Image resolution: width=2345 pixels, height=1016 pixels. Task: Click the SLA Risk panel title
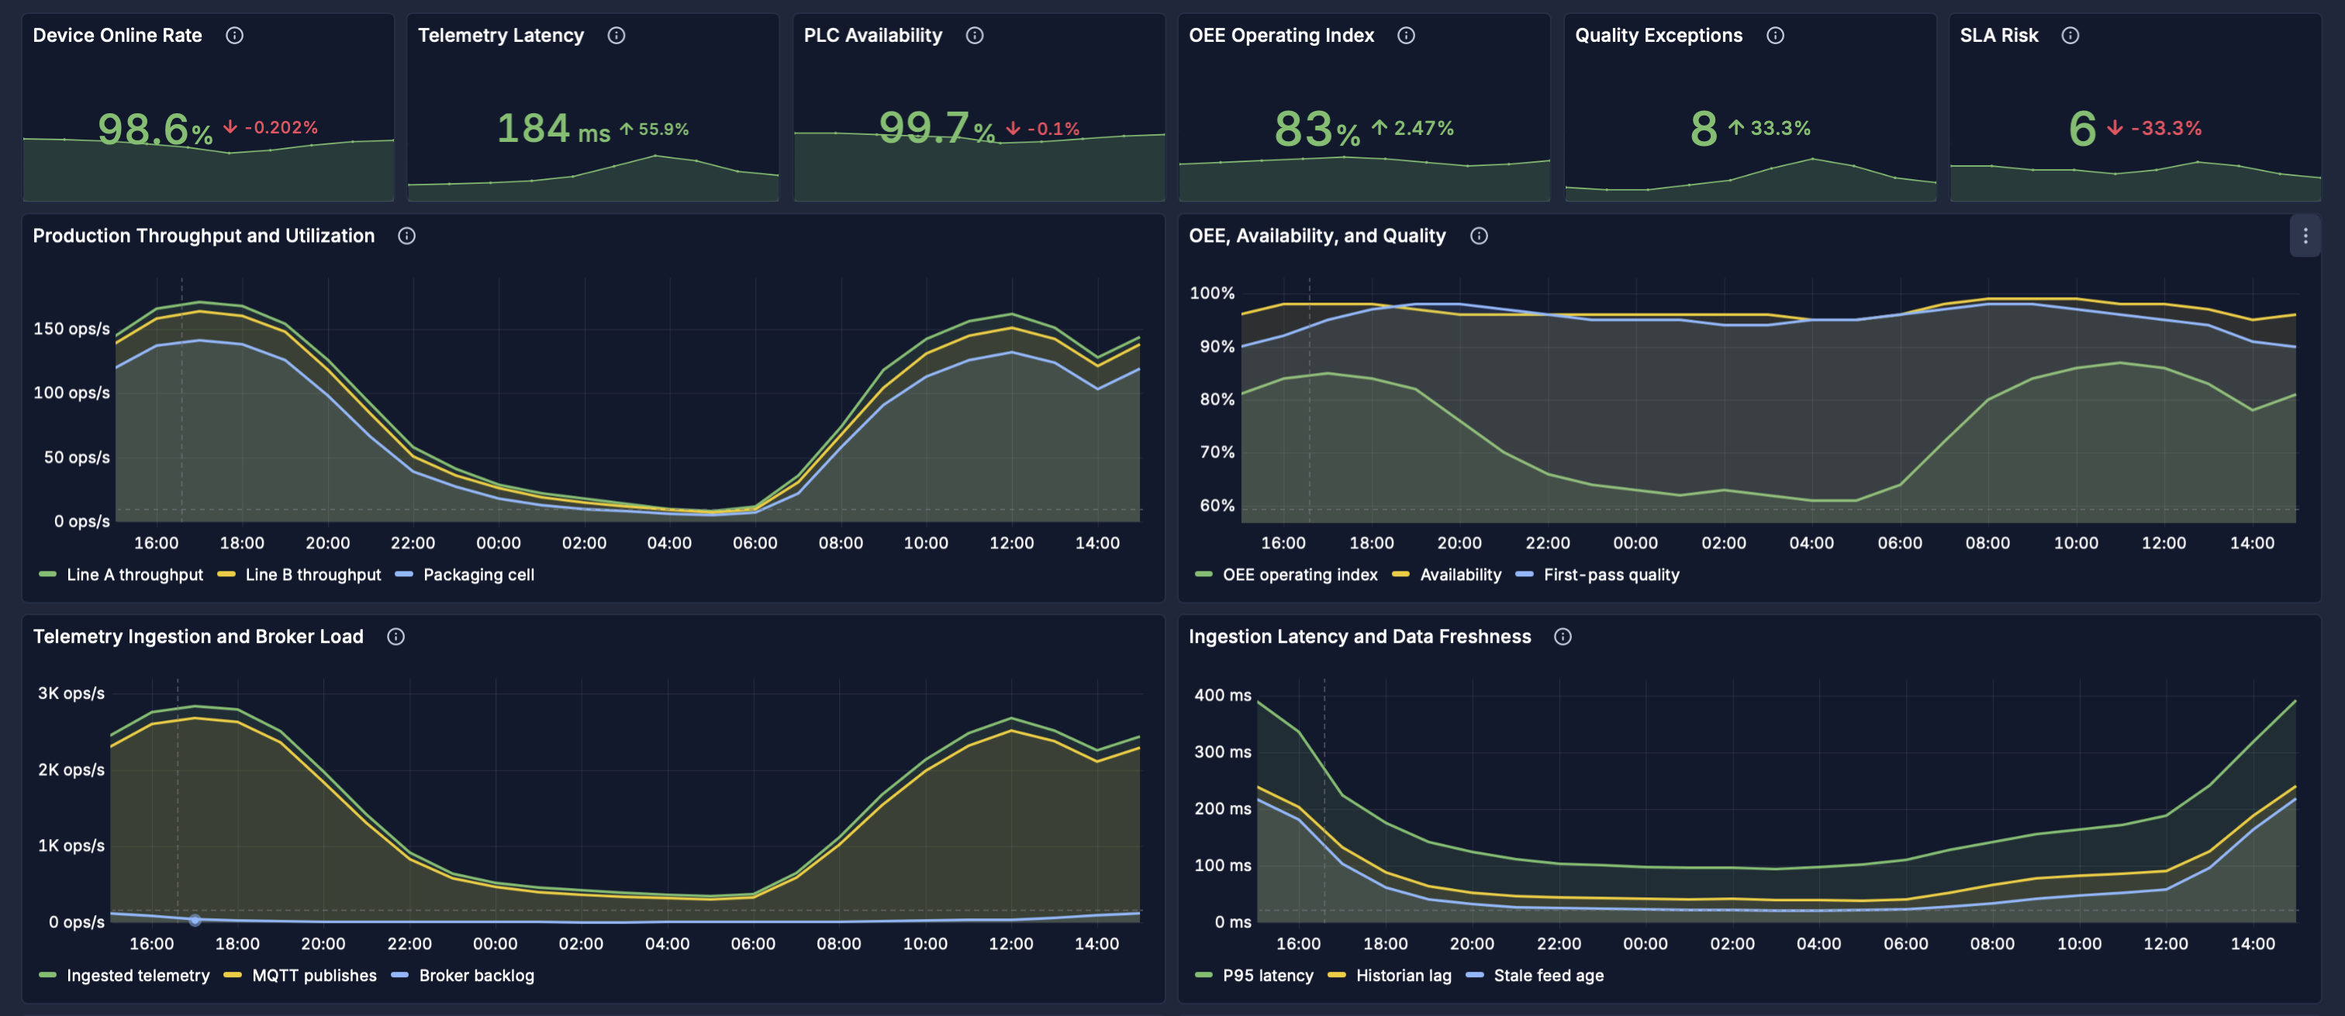click(1999, 36)
